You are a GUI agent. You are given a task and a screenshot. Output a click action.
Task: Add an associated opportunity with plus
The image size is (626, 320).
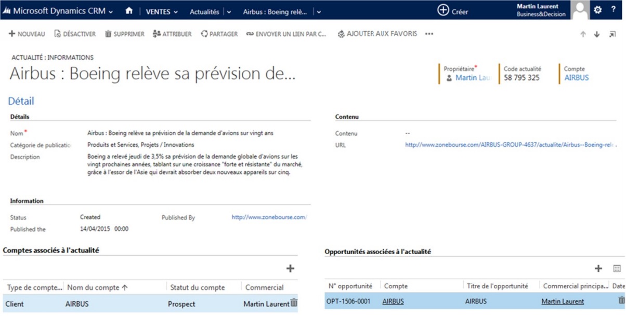coord(598,268)
